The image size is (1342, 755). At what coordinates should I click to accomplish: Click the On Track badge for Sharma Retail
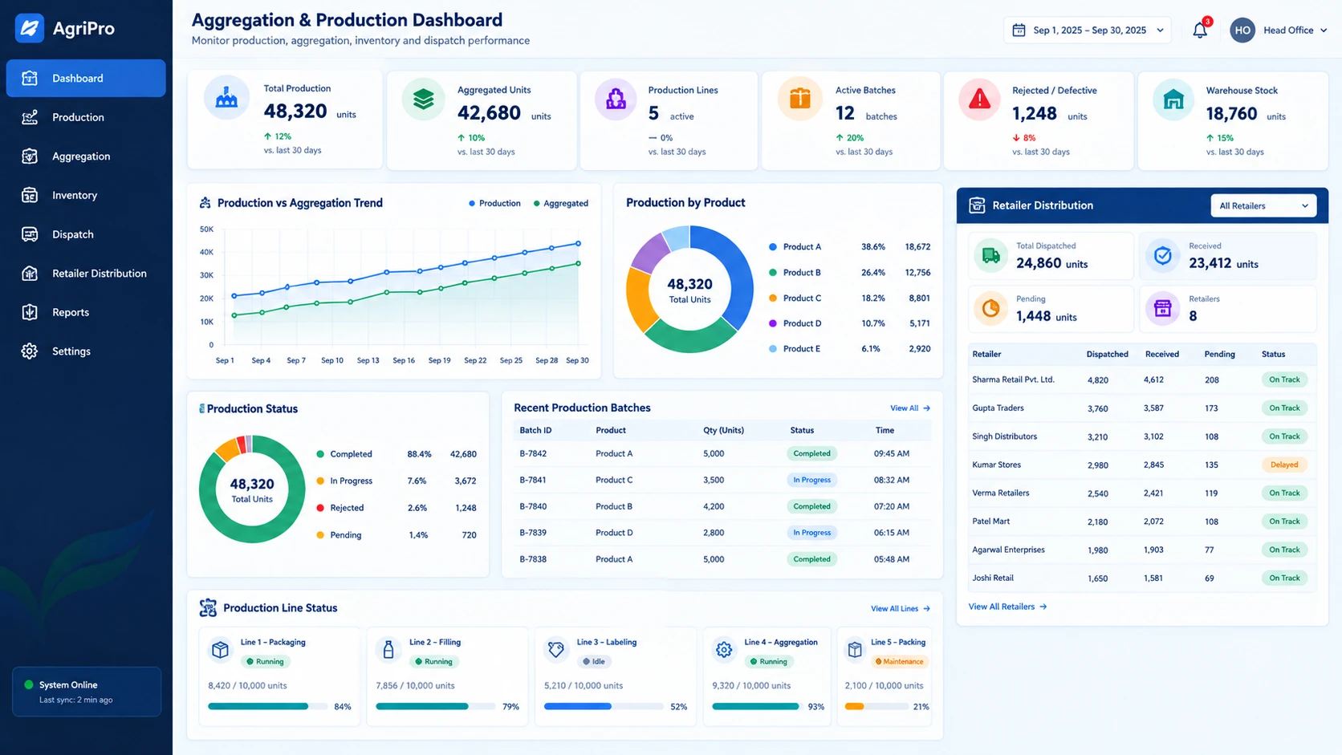tap(1284, 380)
